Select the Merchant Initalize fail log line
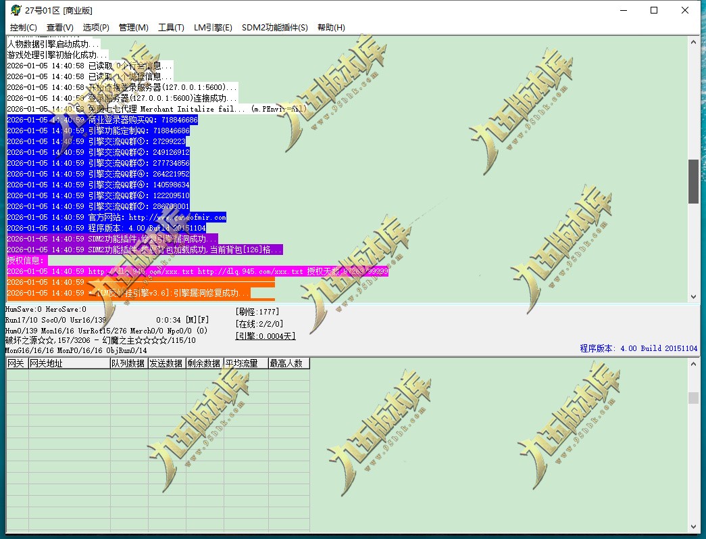Viewport: 706px width, 539px height. click(157, 109)
